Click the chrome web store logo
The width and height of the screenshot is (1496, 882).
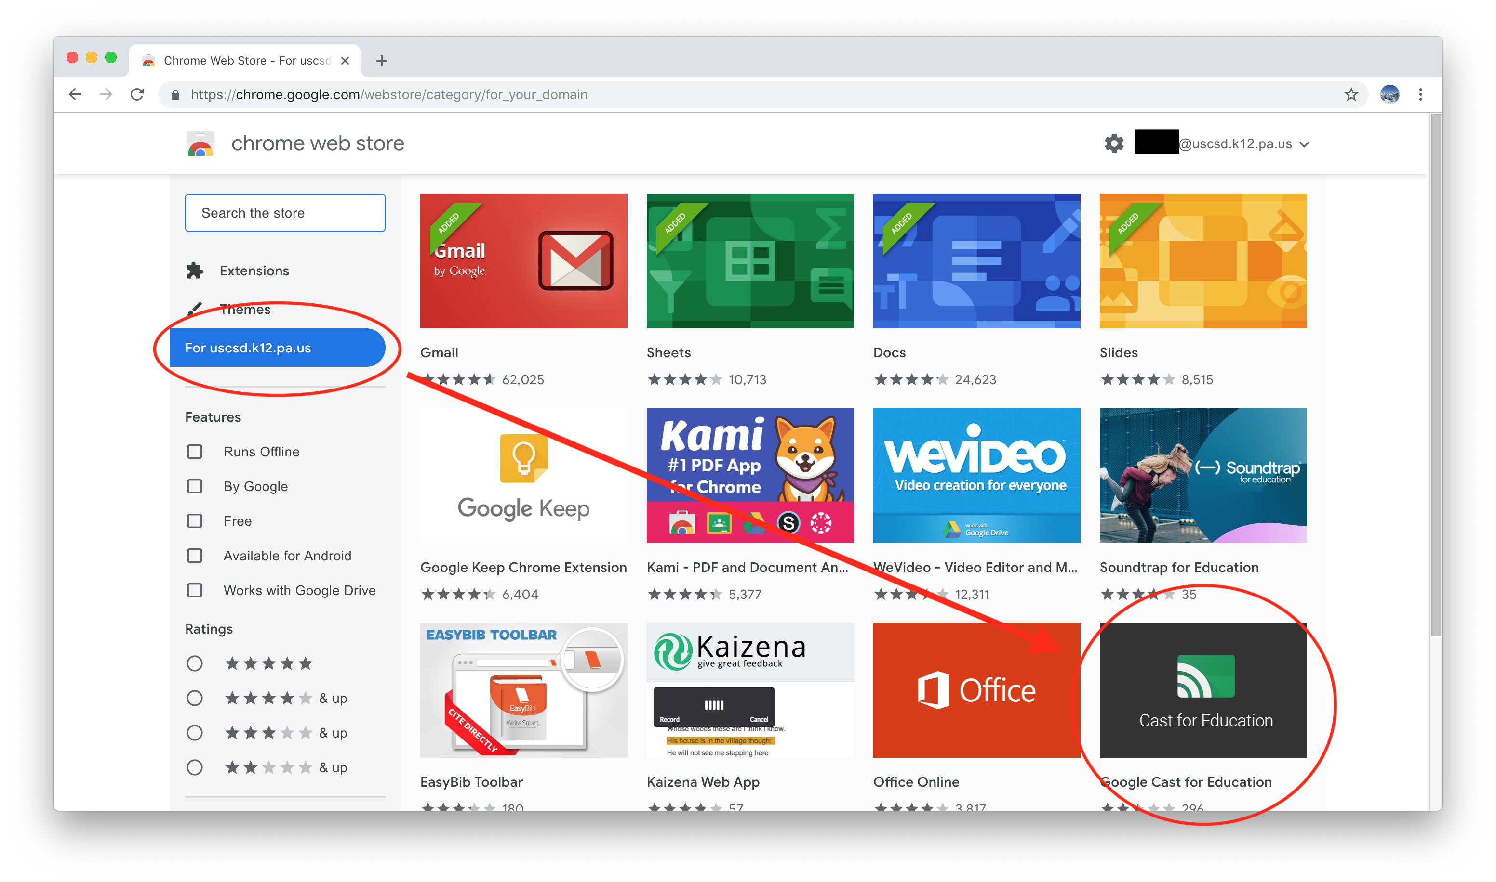pos(200,144)
